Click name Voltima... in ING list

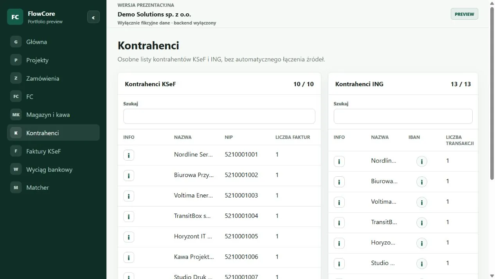click(384, 201)
